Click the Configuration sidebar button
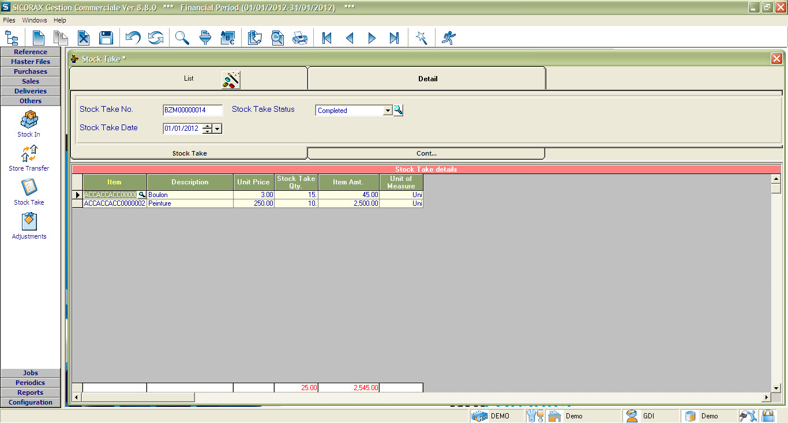The image size is (788, 423). 31,402
